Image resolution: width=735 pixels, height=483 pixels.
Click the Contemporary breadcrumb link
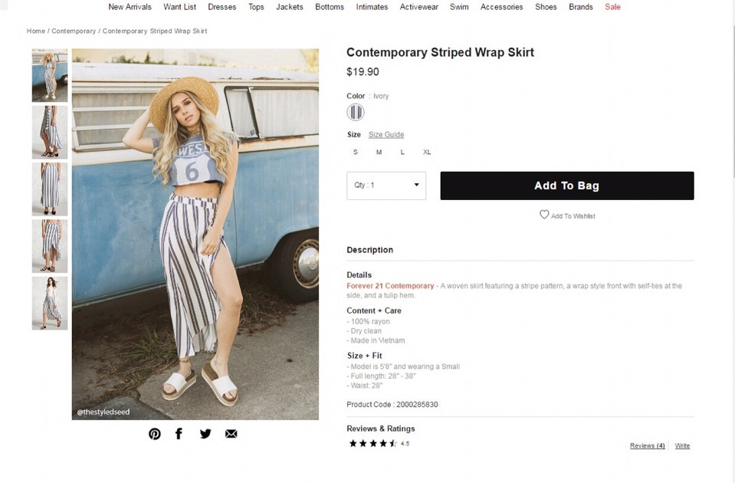point(74,31)
